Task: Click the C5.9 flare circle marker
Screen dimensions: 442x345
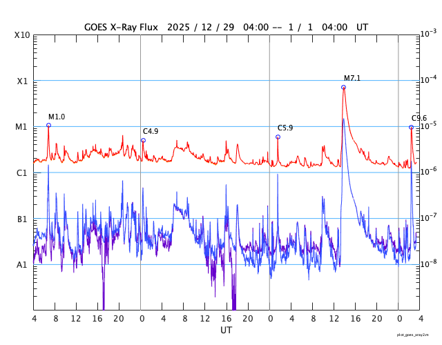Action: (278, 137)
